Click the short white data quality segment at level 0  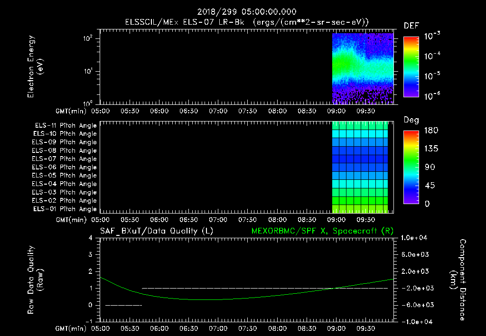(123, 305)
